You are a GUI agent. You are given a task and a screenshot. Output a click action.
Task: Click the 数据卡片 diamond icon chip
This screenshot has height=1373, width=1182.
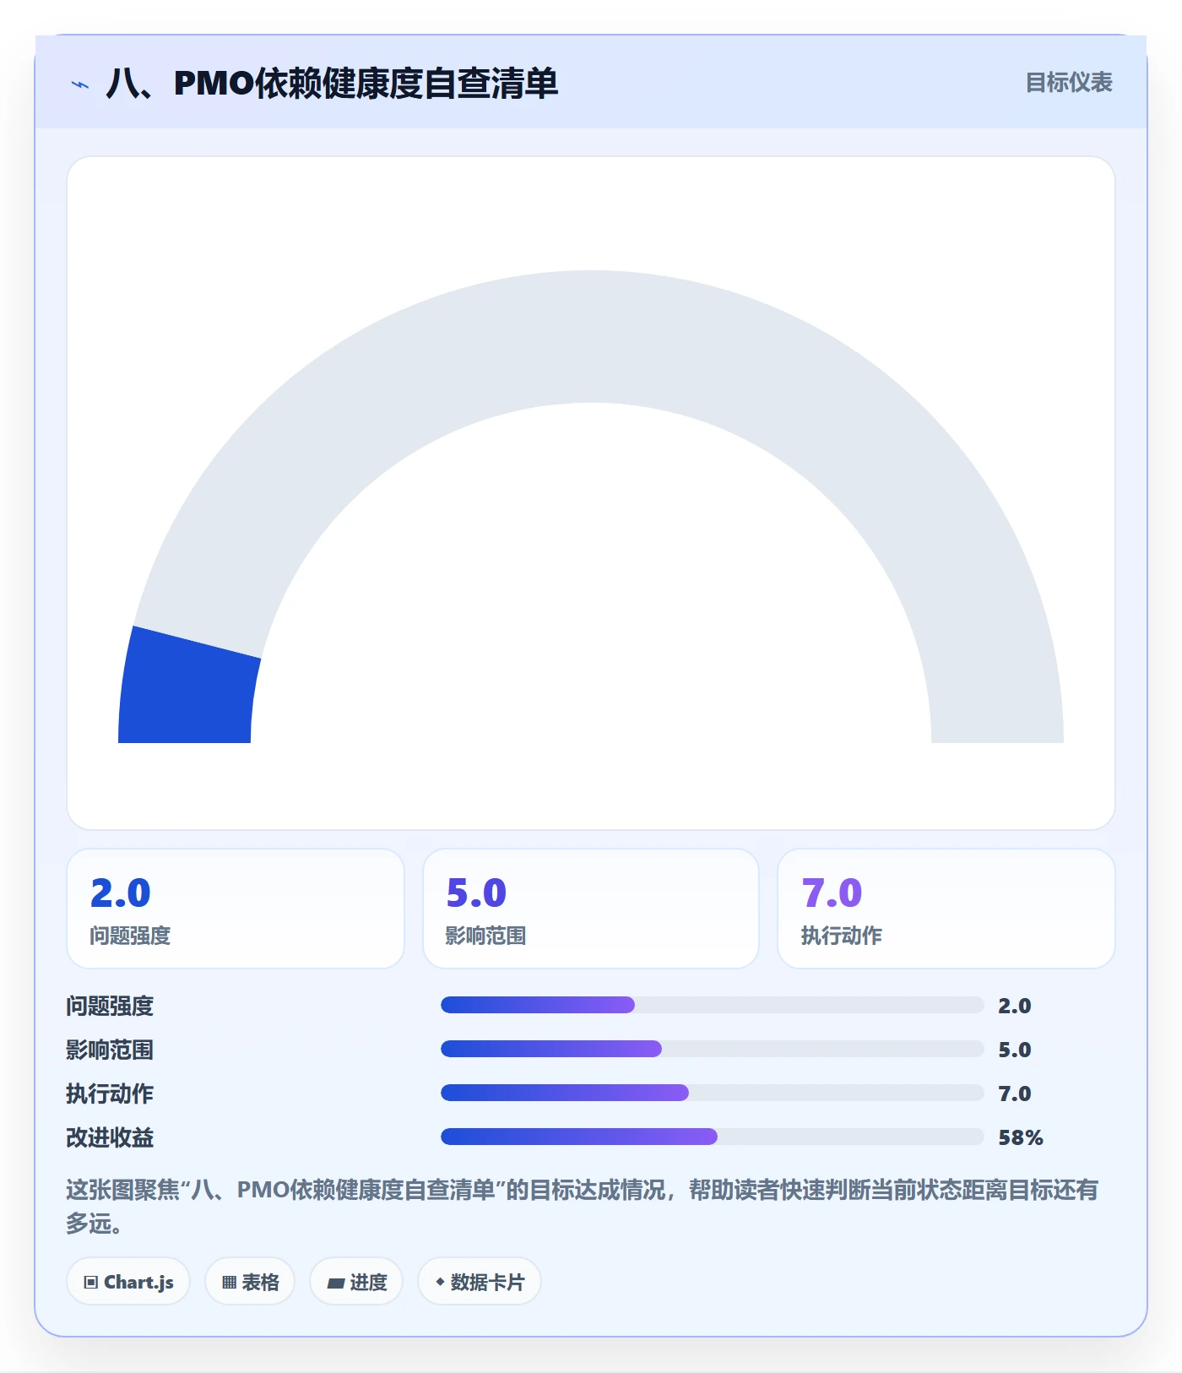pos(480,1282)
